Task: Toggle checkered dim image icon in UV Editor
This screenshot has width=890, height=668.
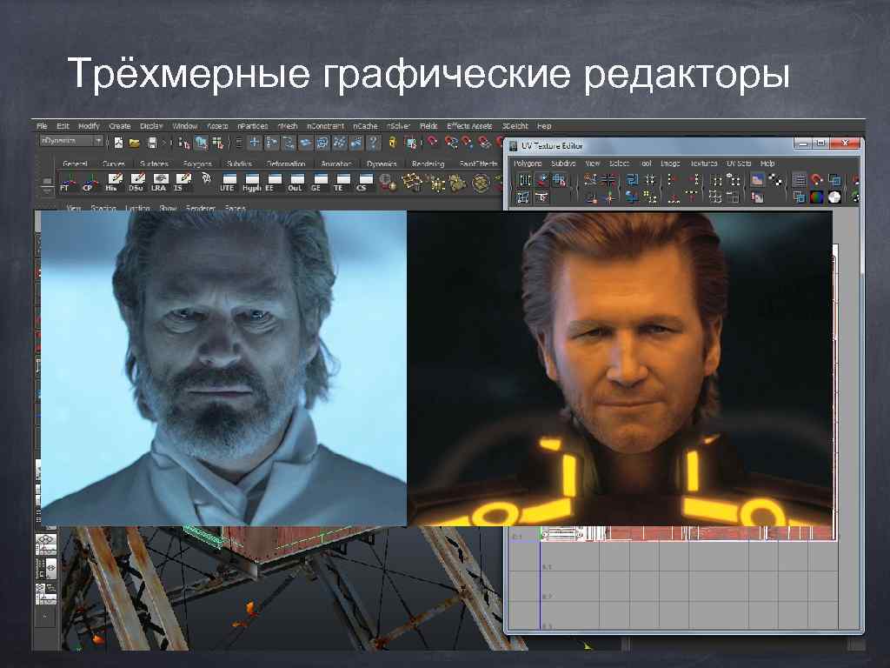Action: point(774,181)
